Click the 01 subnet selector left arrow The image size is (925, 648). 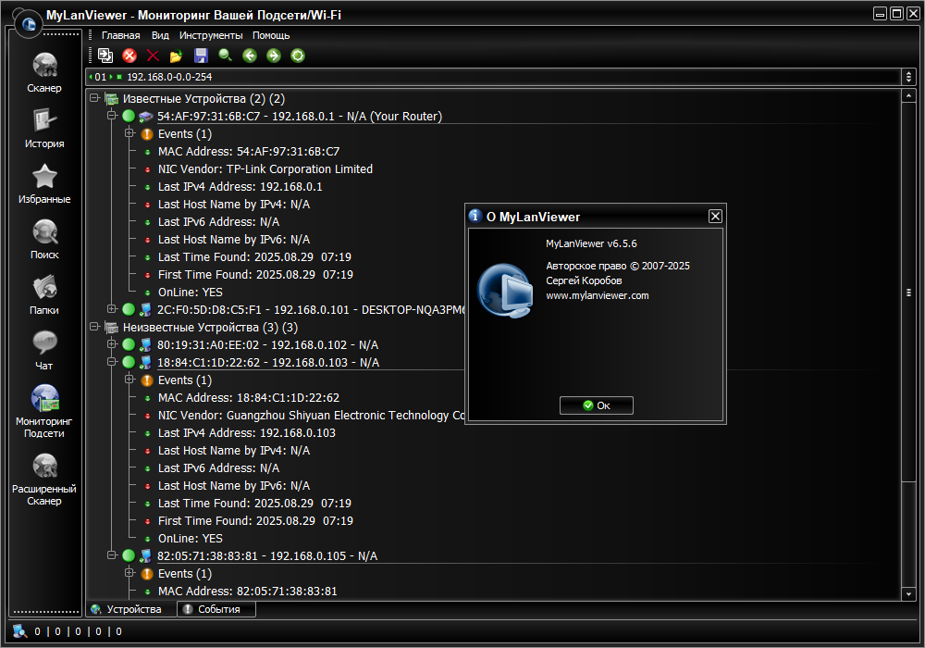91,77
